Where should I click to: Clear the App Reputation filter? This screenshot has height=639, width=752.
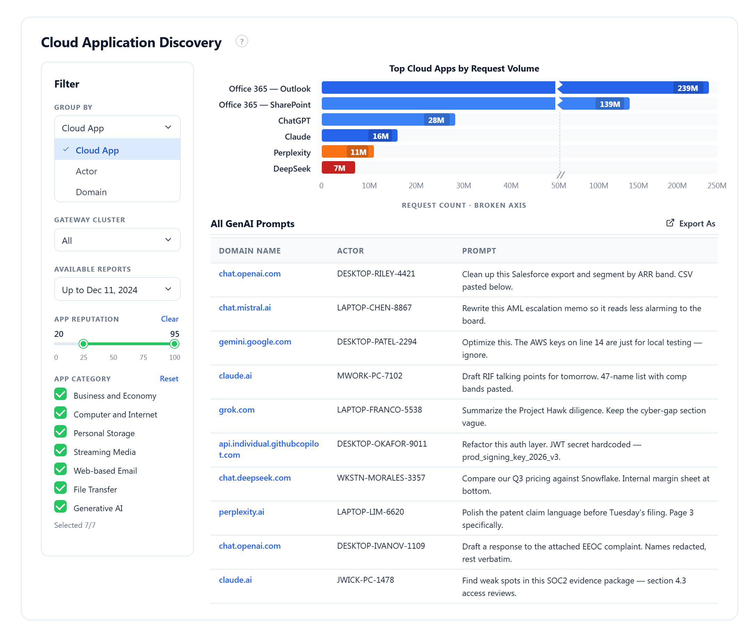170,319
